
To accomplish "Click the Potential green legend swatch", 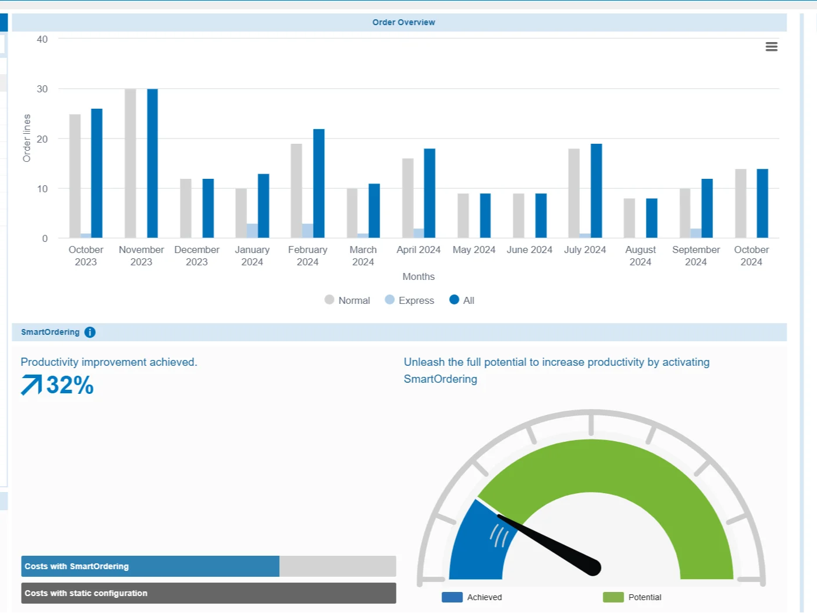I will coord(613,597).
